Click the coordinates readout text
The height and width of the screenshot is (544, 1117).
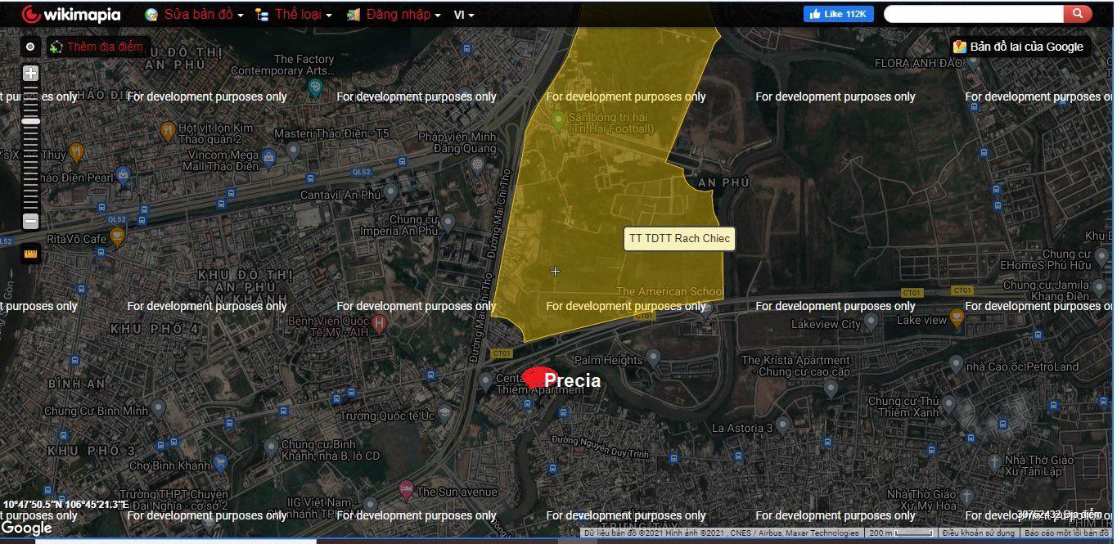click(x=65, y=504)
